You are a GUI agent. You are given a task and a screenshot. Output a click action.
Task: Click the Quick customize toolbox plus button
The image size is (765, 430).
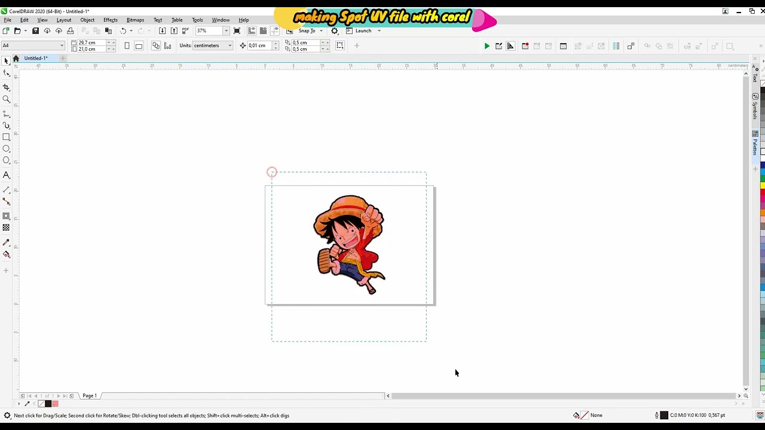click(x=6, y=271)
